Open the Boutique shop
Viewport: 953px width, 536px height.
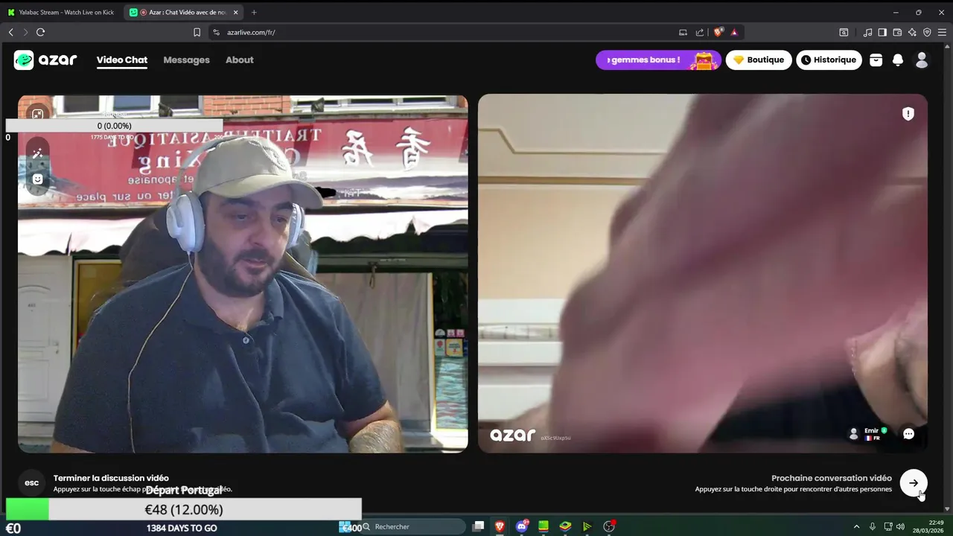pos(759,60)
